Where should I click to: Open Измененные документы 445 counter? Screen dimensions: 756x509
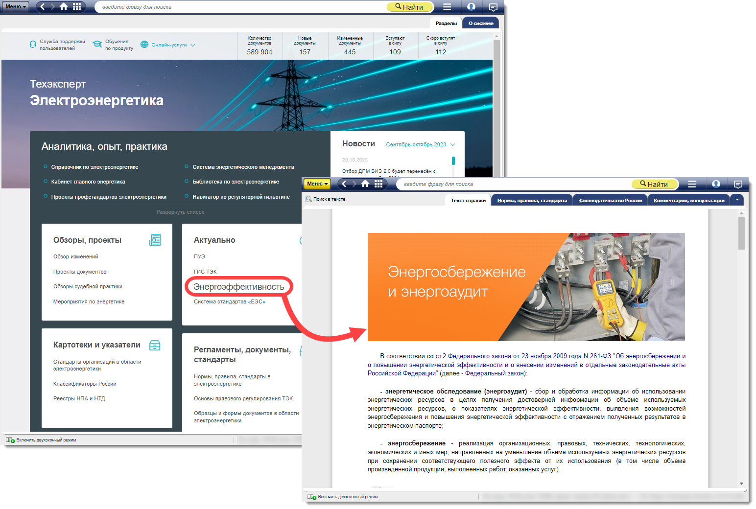click(x=350, y=46)
